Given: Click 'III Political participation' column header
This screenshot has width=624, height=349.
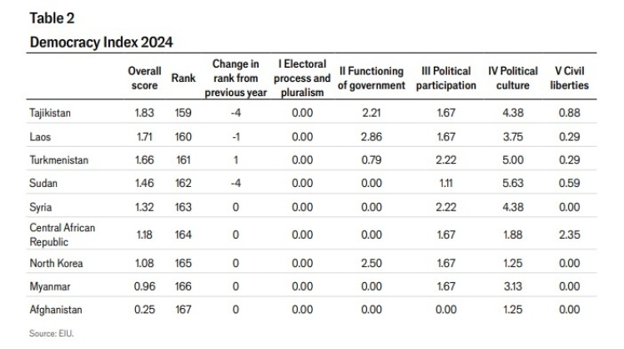Looking at the screenshot, I should (x=445, y=78).
